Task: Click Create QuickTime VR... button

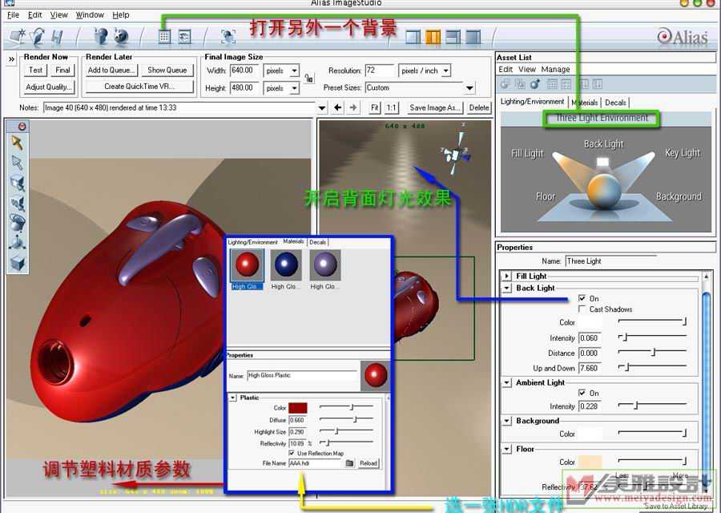Action: coord(139,86)
